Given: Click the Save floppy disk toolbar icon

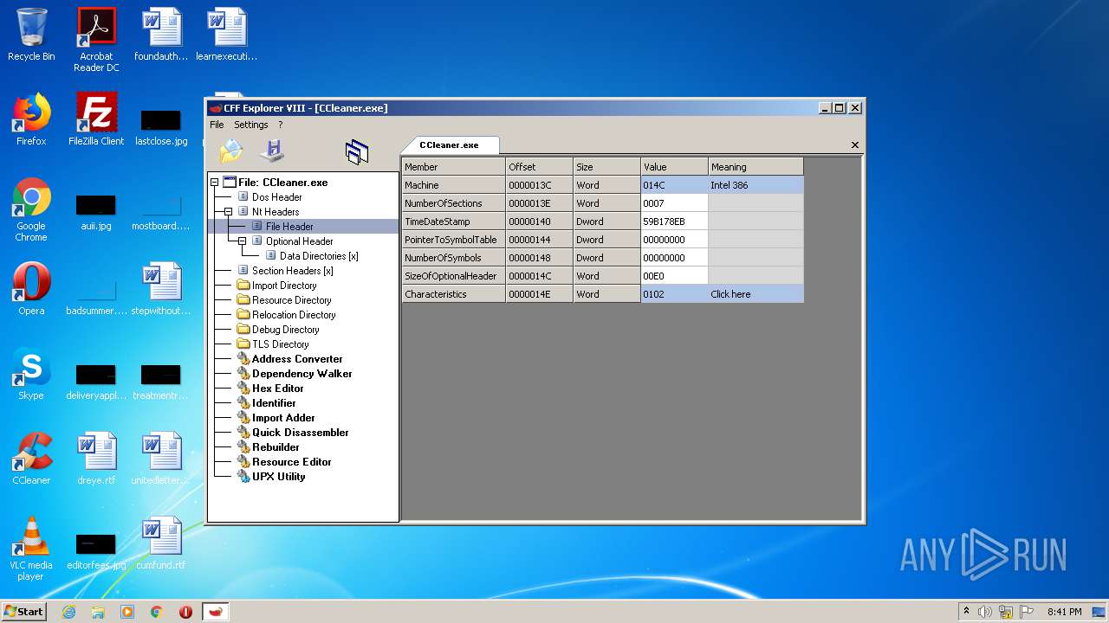Looking at the screenshot, I should coord(272,151).
